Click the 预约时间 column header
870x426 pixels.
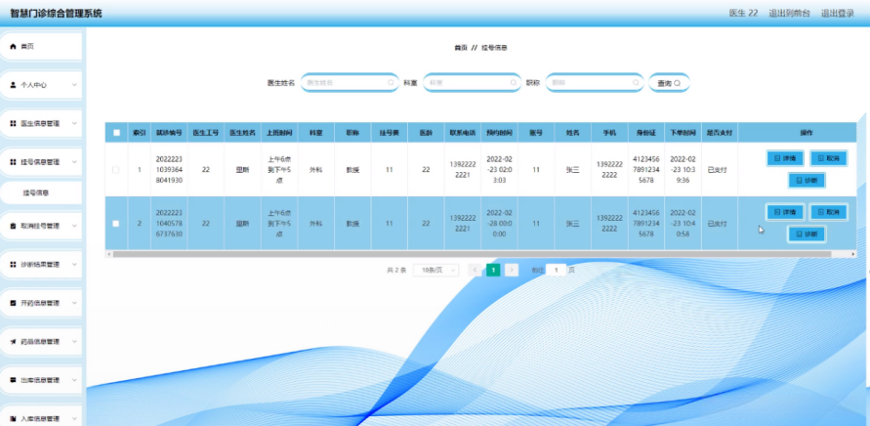coord(499,133)
